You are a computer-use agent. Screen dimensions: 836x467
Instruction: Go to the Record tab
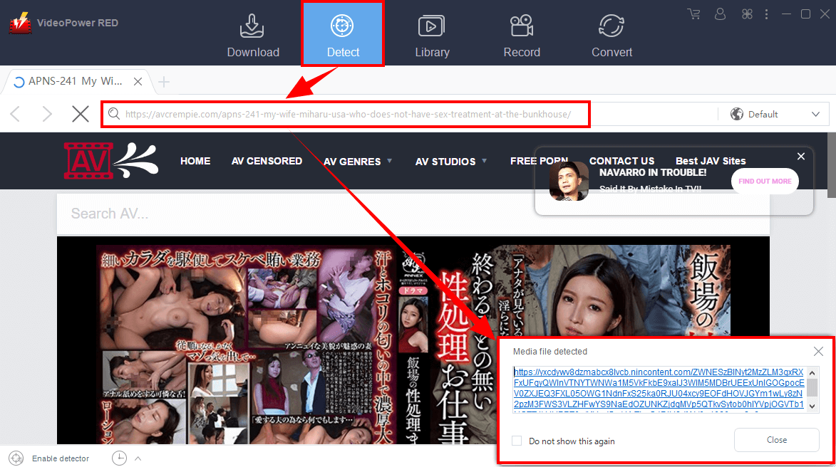tap(522, 35)
